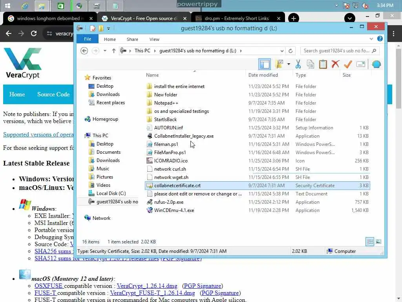Expand the breadcrumb arrow after drive L:
The height and width of the screenshot is (302, 402).
pyautogui.click(x=241, y=51)
